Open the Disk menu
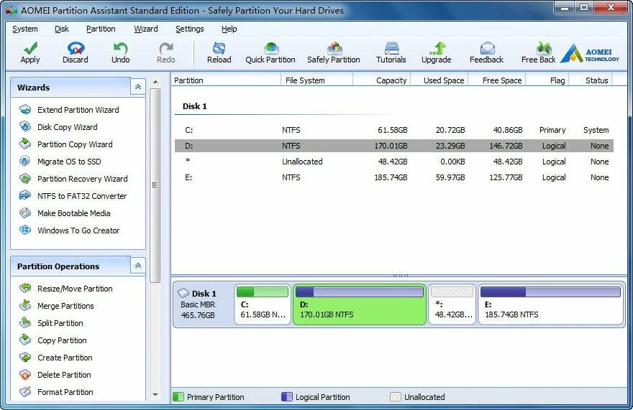Image resolution: width=633 pixels, height=410 pixels. click(62, 29)
